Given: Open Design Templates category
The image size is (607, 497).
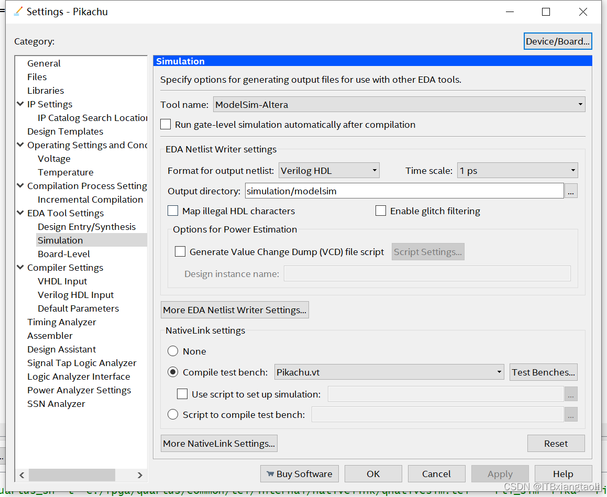Looking at the screenshot, I should click(x=65, y=131).
